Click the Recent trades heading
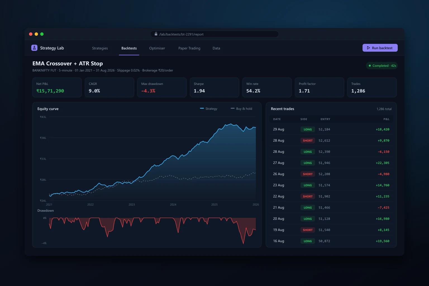Viewport: 429px width, 286px height. [282, 109]
